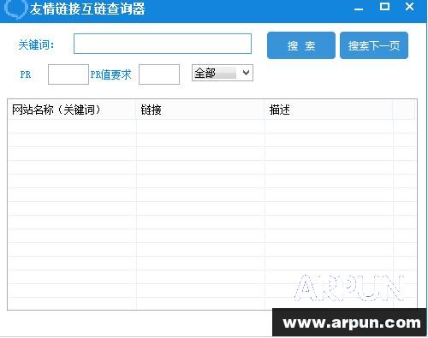Image resolution: width=428 pixels, height=338 pixels.
Task: Close the 友情链接互链查询器 window
Action: click(x=409, y=7)
